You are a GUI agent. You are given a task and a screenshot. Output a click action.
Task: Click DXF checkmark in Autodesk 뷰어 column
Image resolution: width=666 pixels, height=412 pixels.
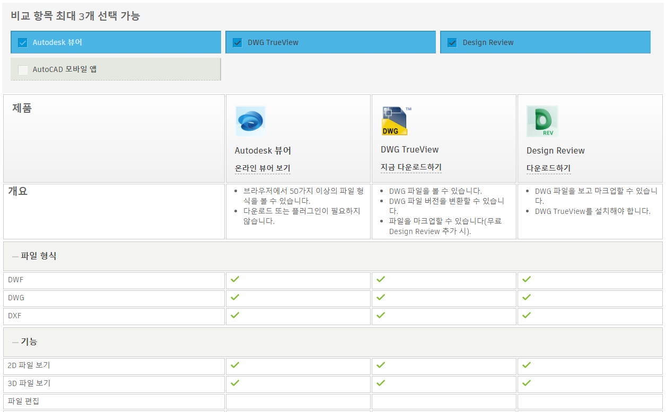pos(235,315)
